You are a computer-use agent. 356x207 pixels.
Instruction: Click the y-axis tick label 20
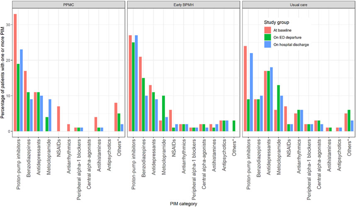(8, 61)
